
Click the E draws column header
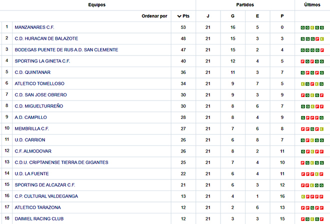pyautogui.click(x=257, y=16)
